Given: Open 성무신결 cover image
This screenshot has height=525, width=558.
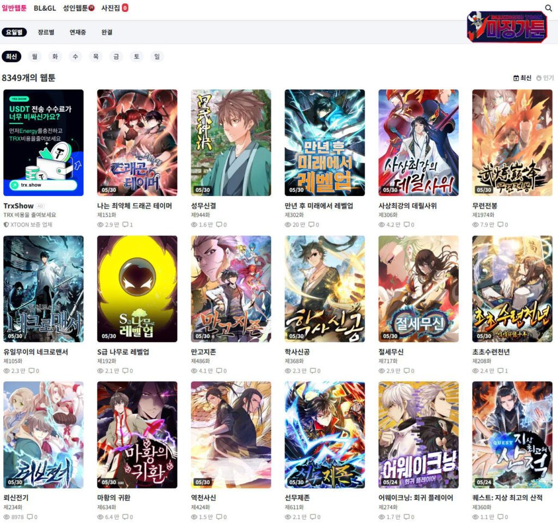Looking at the screenshot, I should [x=231, y=143].
